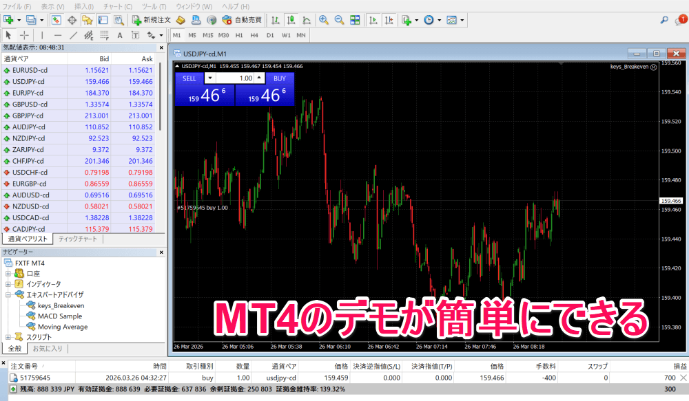Collapse the エキスパートアドバイザ tree node
Image resolution: width=689 pixels, height=401 pixels.
coord(8,294)
